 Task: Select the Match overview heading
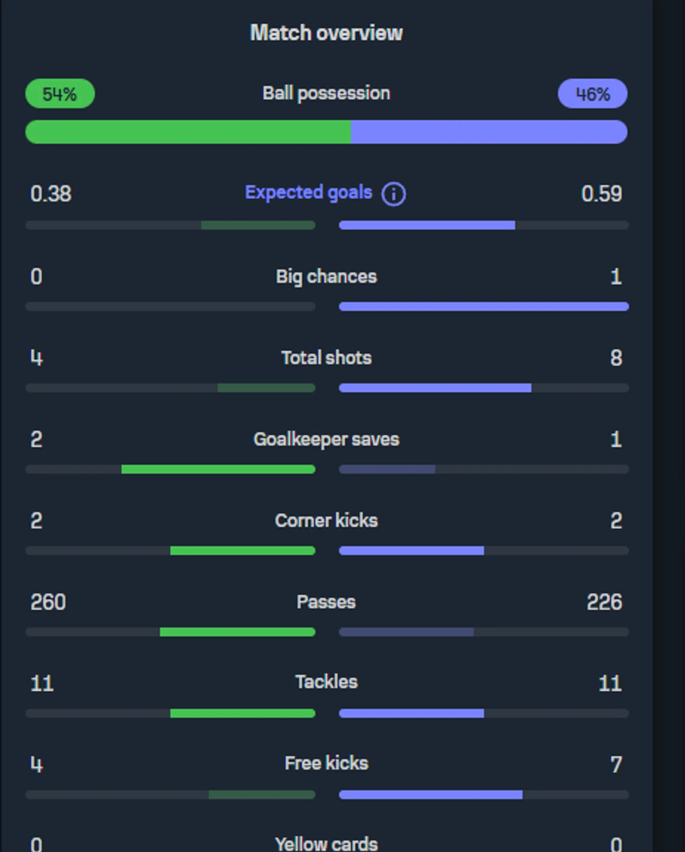click(x=326, y=33)
